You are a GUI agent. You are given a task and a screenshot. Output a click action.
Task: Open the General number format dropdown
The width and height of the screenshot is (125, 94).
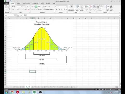(67, 7)
